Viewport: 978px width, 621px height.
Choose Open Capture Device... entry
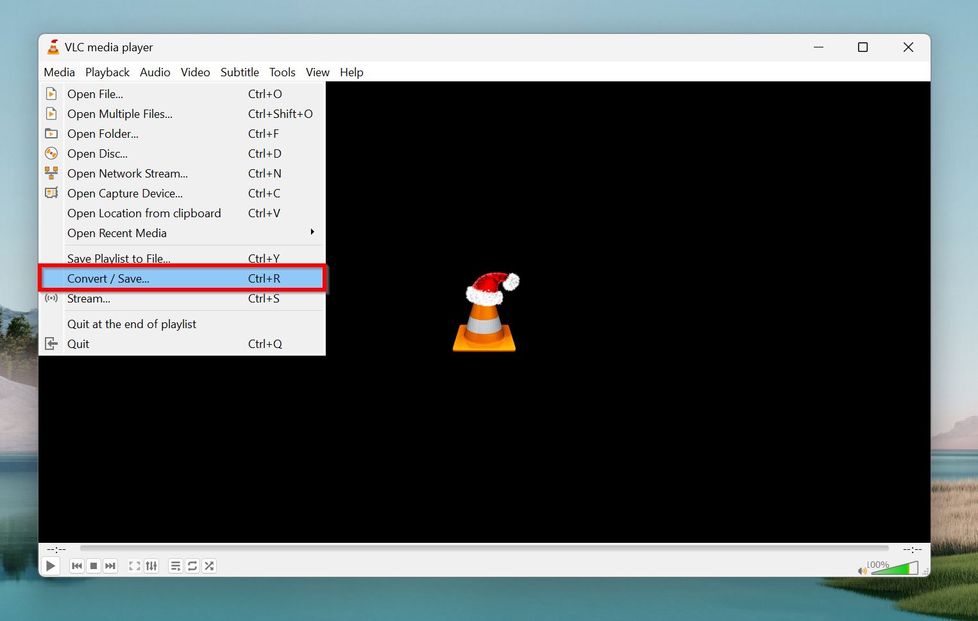tap(182, 194)
